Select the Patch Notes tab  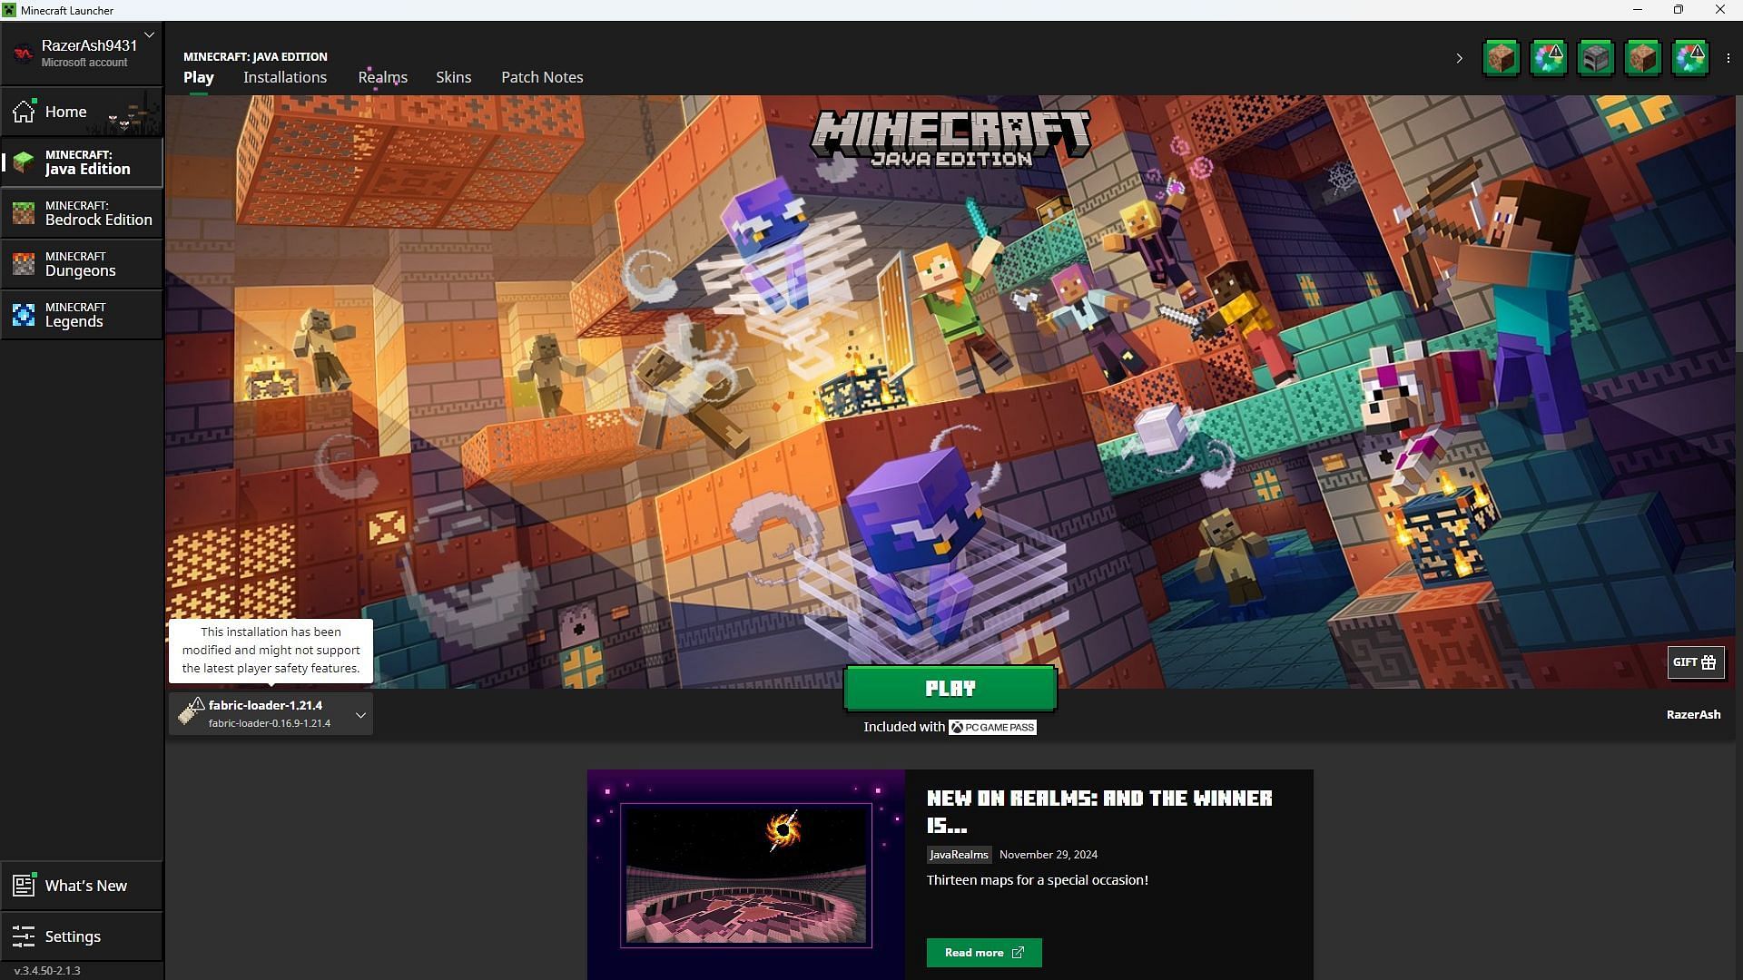tap(541, 76)
